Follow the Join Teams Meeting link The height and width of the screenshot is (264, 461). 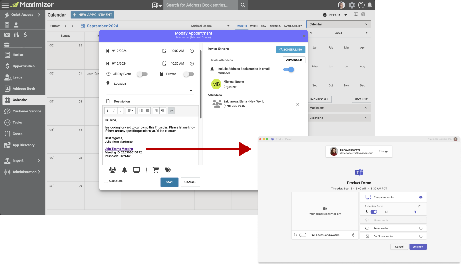119,149
